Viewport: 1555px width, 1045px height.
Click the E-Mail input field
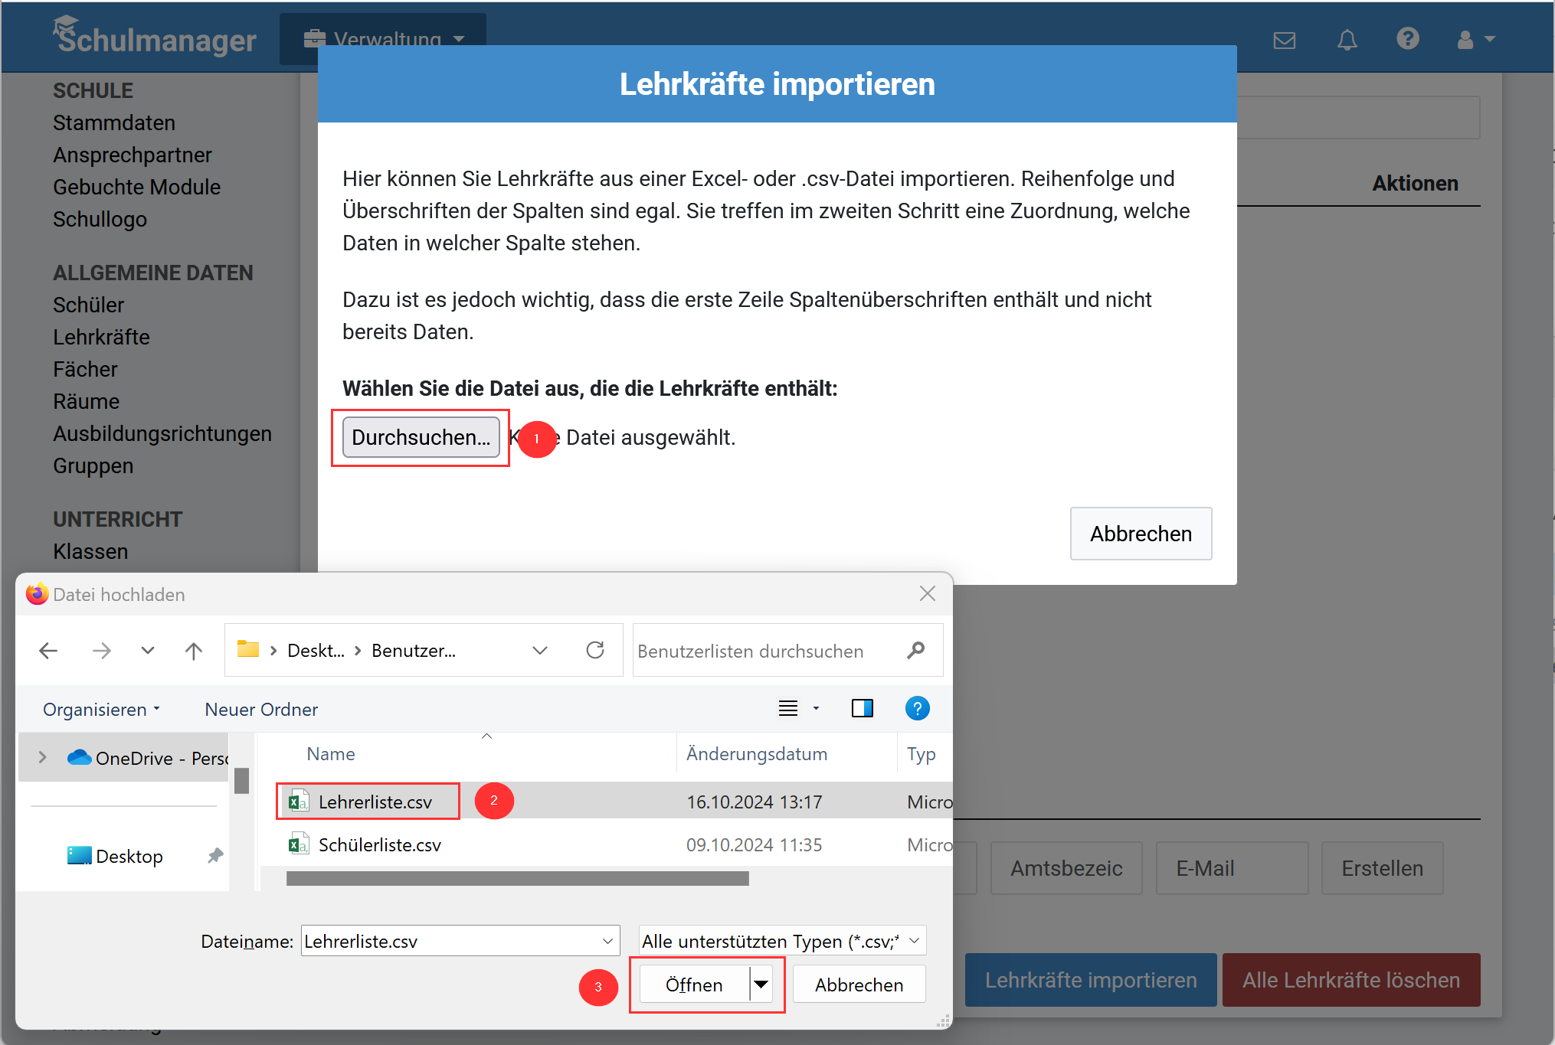point(1232,868)
